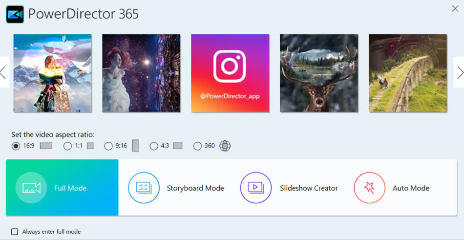Click the Full Mode camera icon
This screenshot has width=464, height=240.
click(x=31, y=188)
